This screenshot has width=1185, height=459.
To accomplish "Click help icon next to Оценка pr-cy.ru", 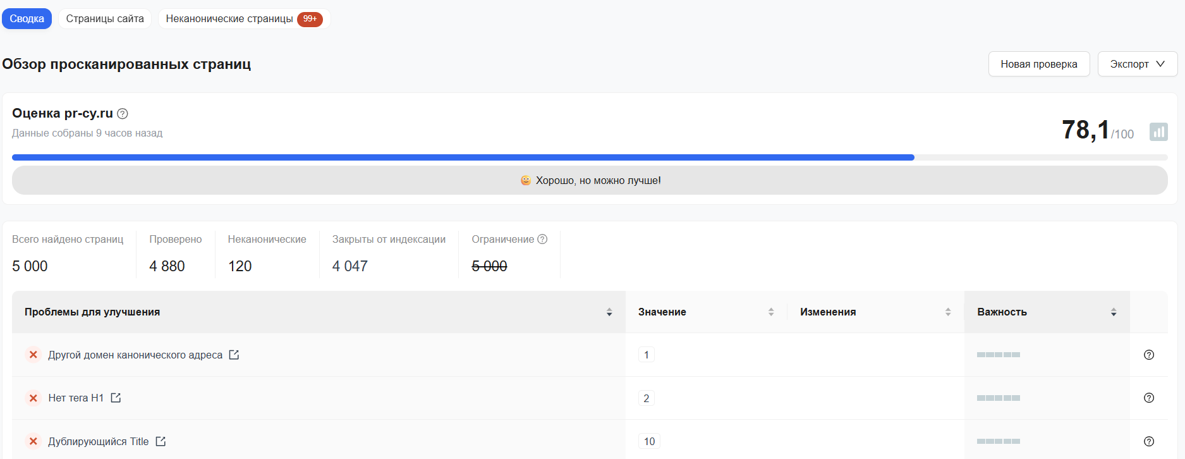I will click(123, 114).
